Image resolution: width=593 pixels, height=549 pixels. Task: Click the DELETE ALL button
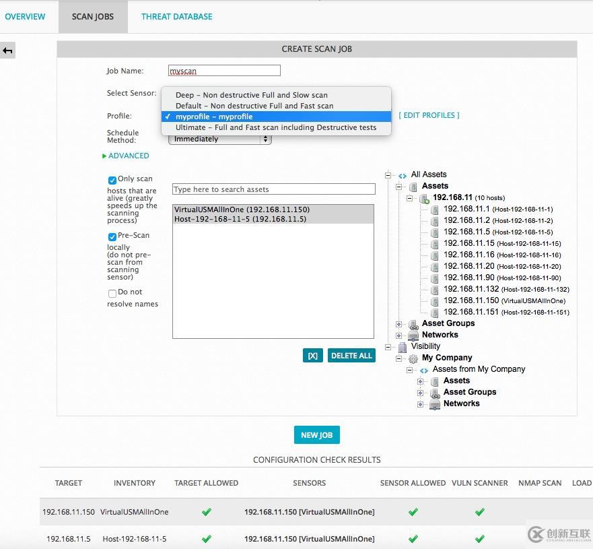(351, 356)
